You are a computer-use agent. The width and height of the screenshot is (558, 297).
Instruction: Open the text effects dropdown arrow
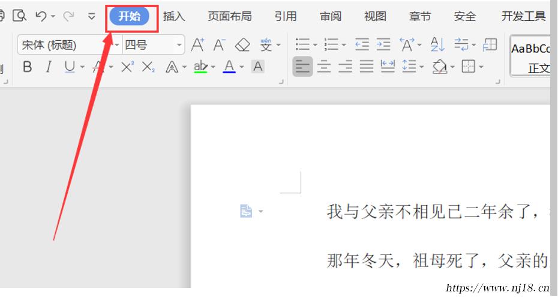(x=184, y=67)
